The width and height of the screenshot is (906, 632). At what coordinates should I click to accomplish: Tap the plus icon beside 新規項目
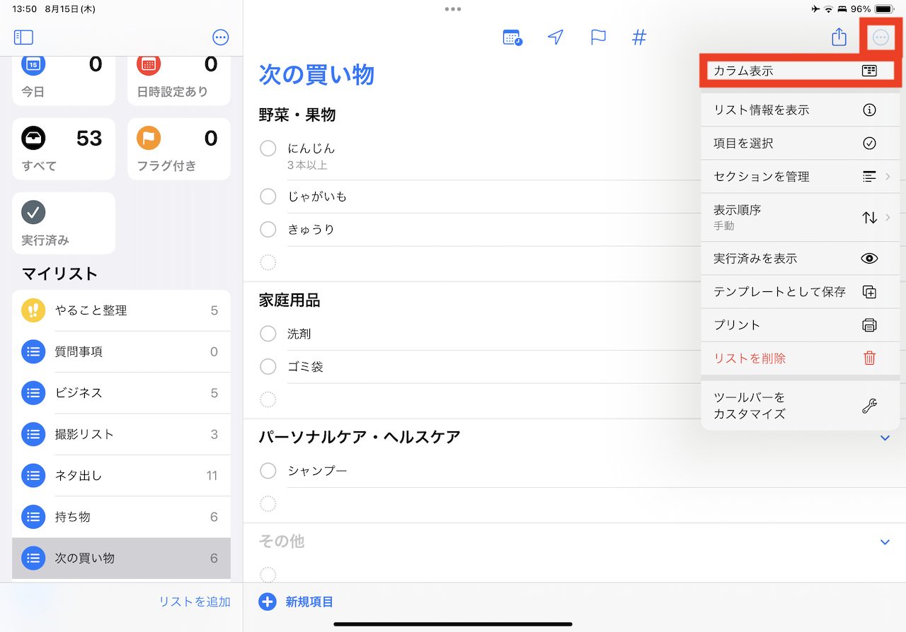[x=268, y=602]
